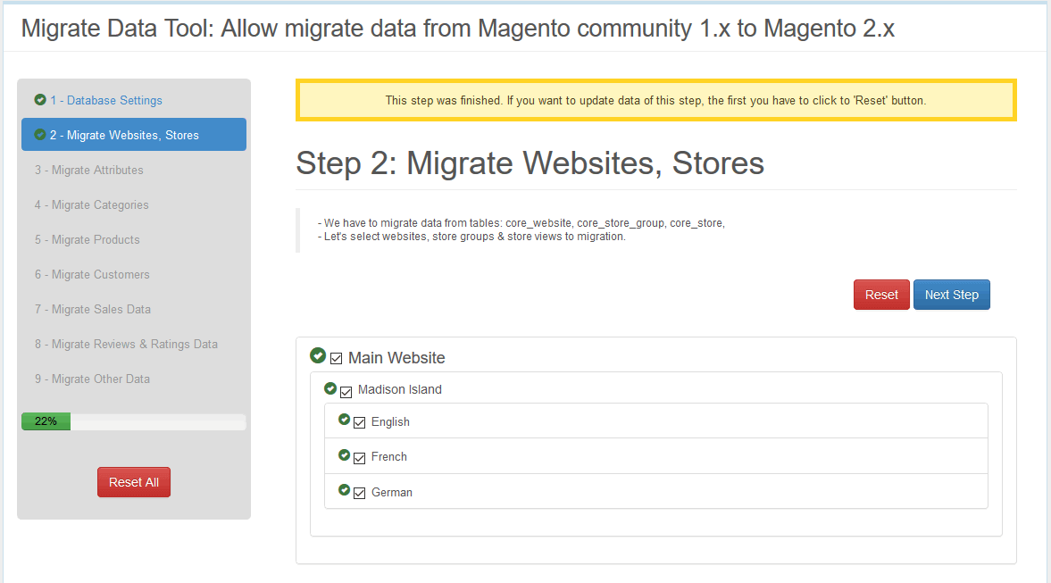Click the green status icon beside English
This screenshot has width=1051, height=583.
tap(345, 421)
